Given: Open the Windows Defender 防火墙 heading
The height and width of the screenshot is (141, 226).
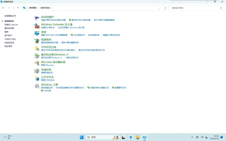Looking at the screenshot, I should [x=56, y=25].
